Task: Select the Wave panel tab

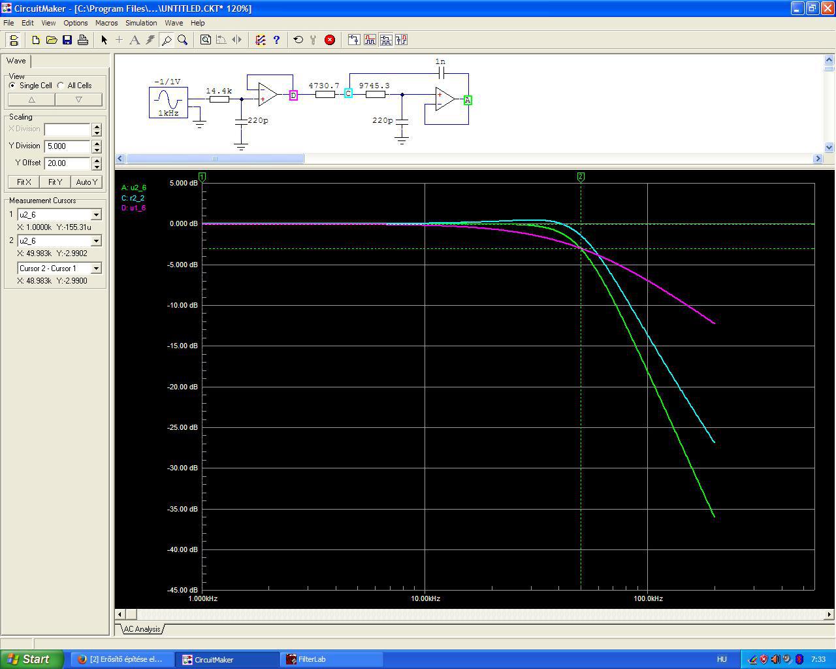Action: click(x=16, y=61)
